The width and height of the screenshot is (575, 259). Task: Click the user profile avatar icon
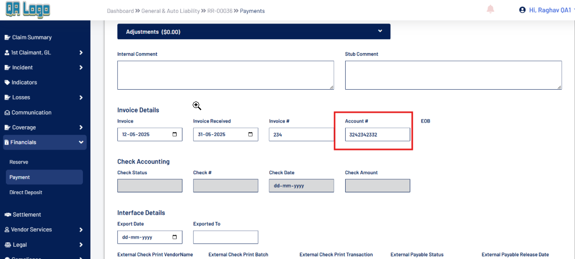point(522,10)
